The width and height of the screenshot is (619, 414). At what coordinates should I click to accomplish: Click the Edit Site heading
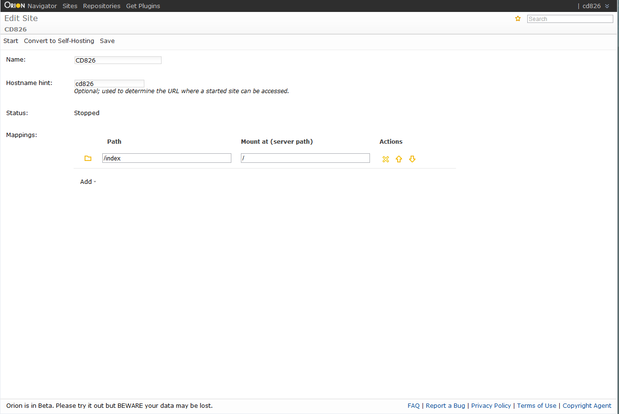click(21, 18)
